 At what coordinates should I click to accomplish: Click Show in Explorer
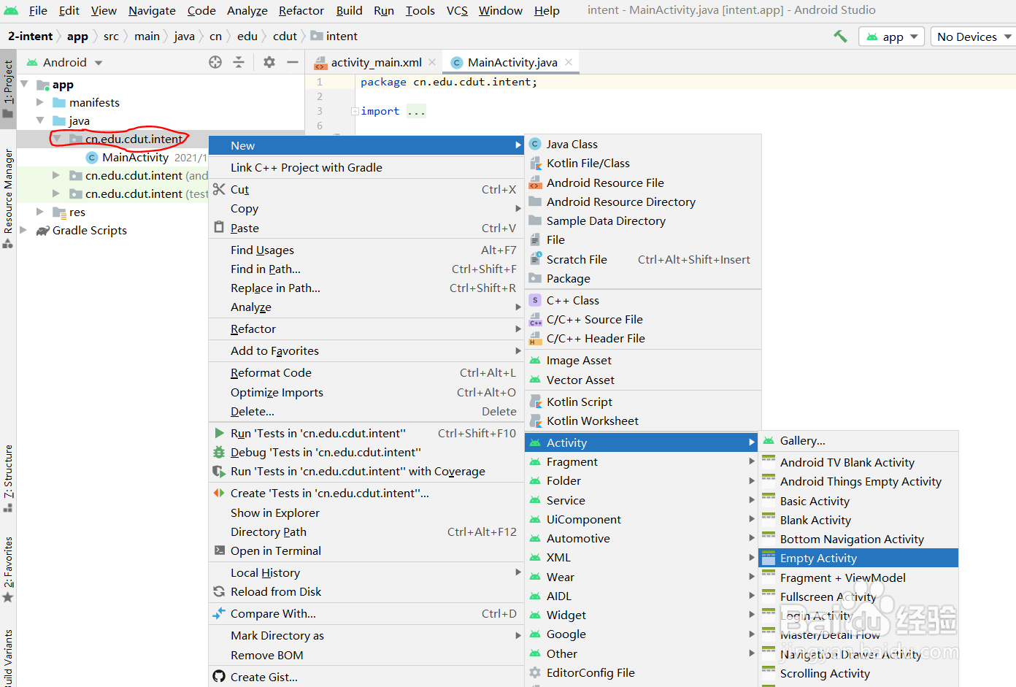366,513
